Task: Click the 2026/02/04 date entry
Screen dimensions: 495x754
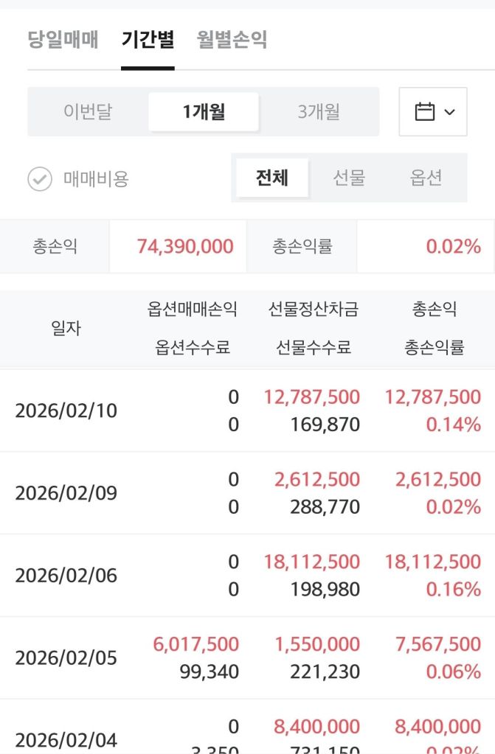Action: [66, 740]
